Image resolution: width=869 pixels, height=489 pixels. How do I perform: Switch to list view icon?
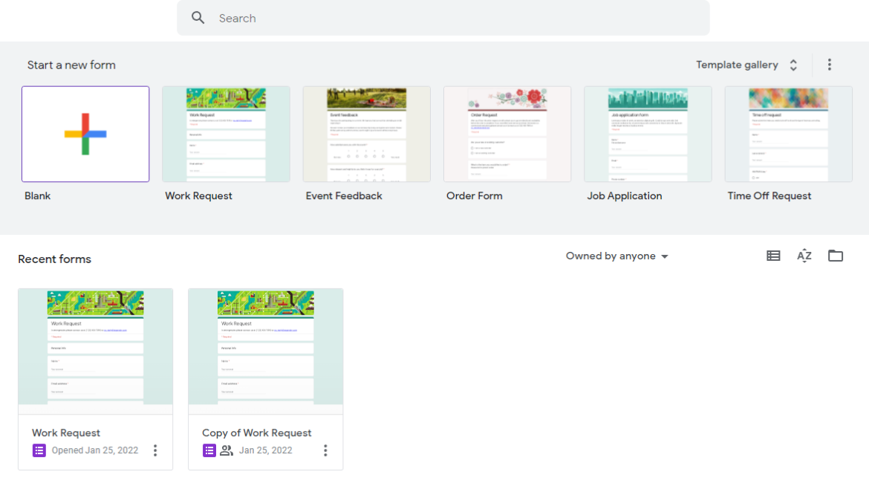point(773,256)
